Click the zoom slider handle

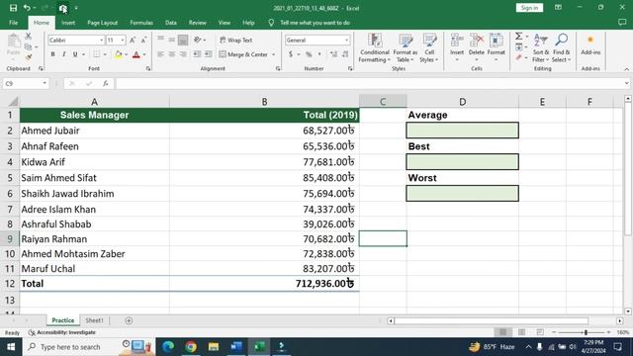click(x=586, y=332)
